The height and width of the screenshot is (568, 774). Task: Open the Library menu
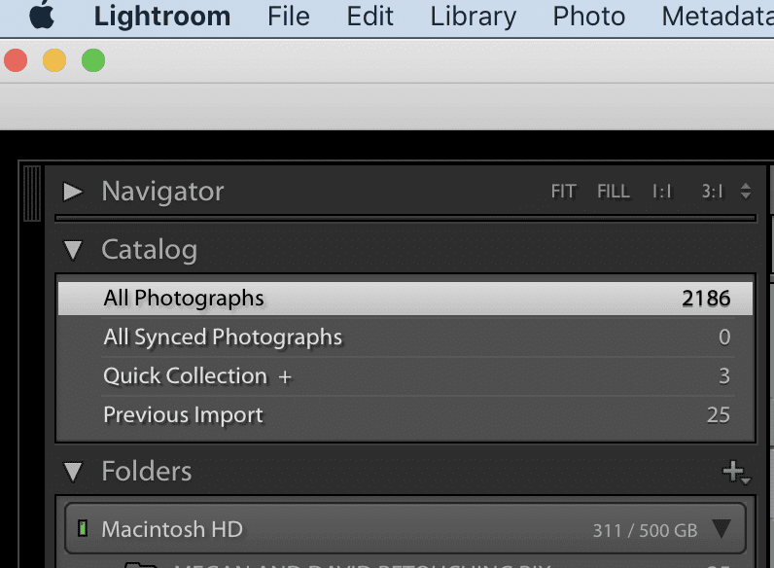473,17
